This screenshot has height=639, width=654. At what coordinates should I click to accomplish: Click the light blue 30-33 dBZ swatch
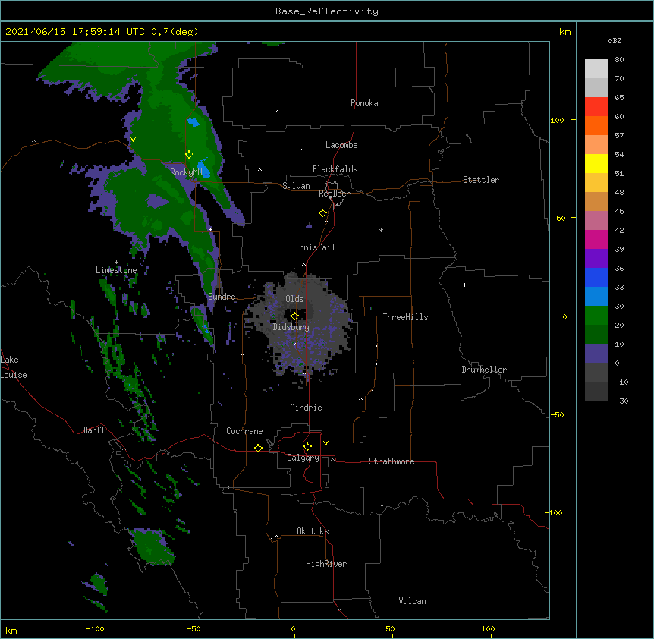click(596, 296)
